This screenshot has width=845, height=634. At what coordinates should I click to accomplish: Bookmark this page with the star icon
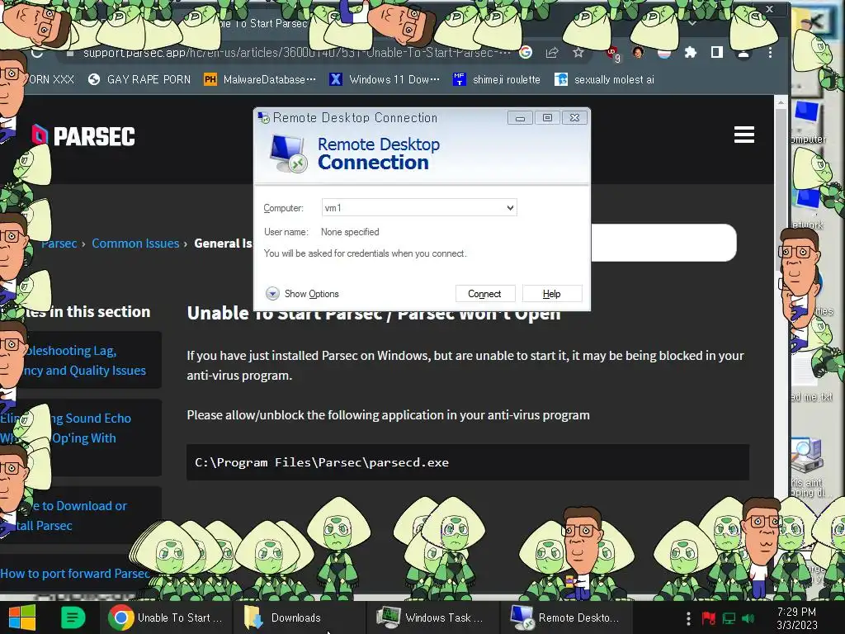pos(578,52)
